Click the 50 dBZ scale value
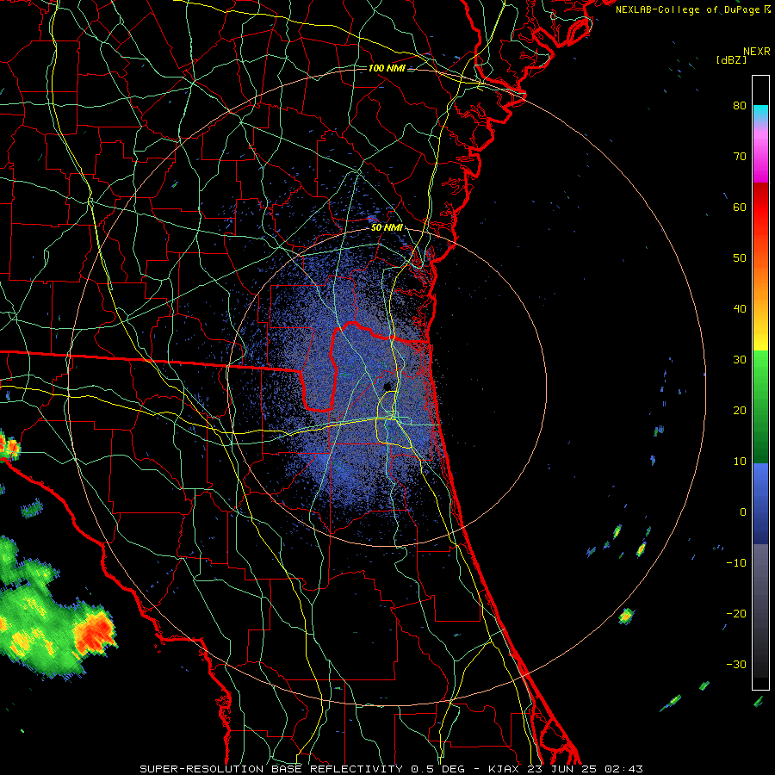Image resolution: width=775 pixels, height=775 pixels. pyautogui.click(x=740, y=258)
